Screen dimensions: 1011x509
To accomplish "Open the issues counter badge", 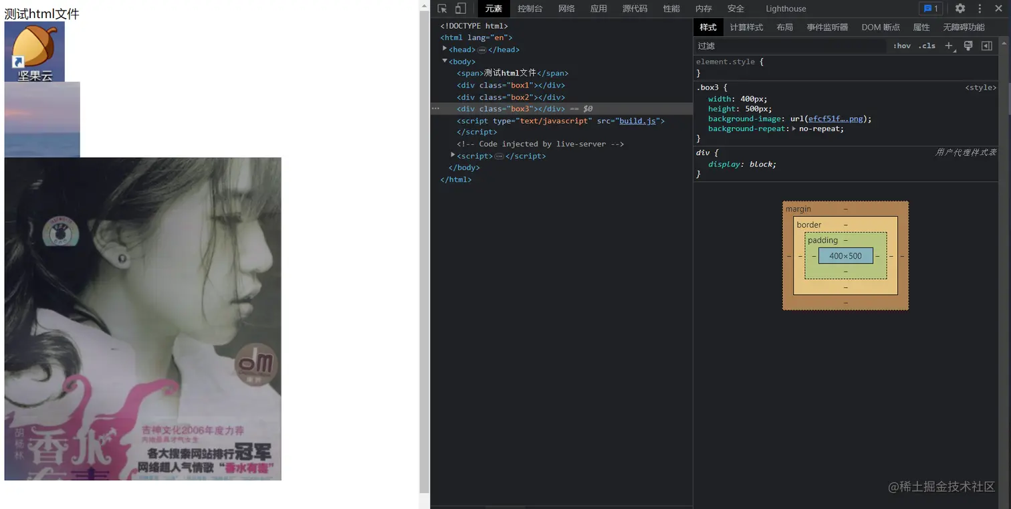I will coord(930,9).
